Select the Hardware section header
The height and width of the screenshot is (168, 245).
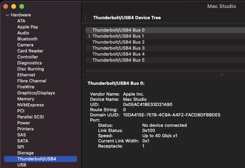[21, 15]
